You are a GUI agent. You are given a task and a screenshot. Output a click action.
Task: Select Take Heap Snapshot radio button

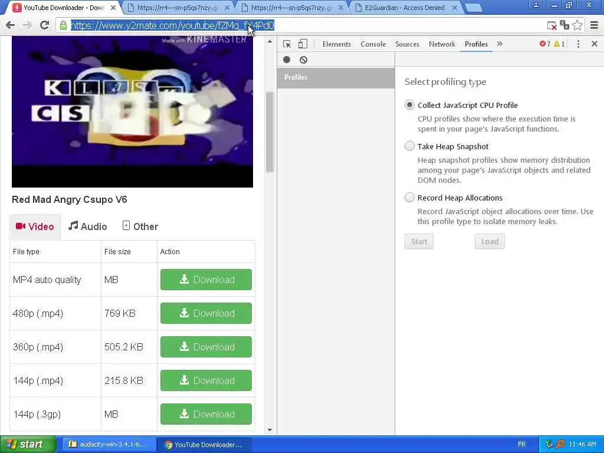click(409, 146)
